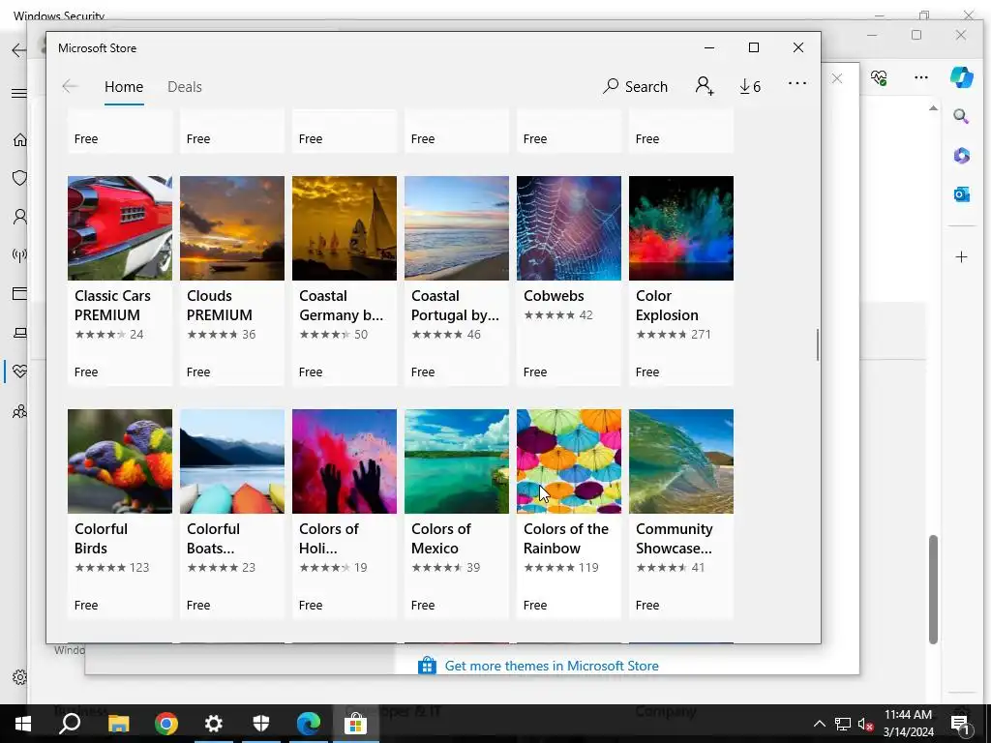Open the Classic Cars PREMIUM theme
The height and width of the screenshot is (743, 991).
tap(119, 281)
